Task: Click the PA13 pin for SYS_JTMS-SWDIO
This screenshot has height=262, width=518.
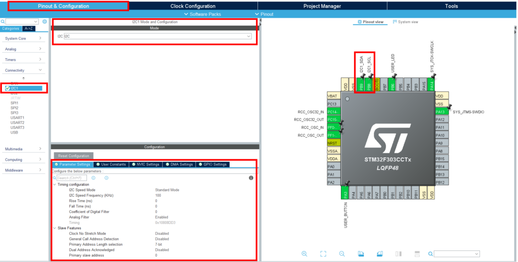Action: pos(442,112)
